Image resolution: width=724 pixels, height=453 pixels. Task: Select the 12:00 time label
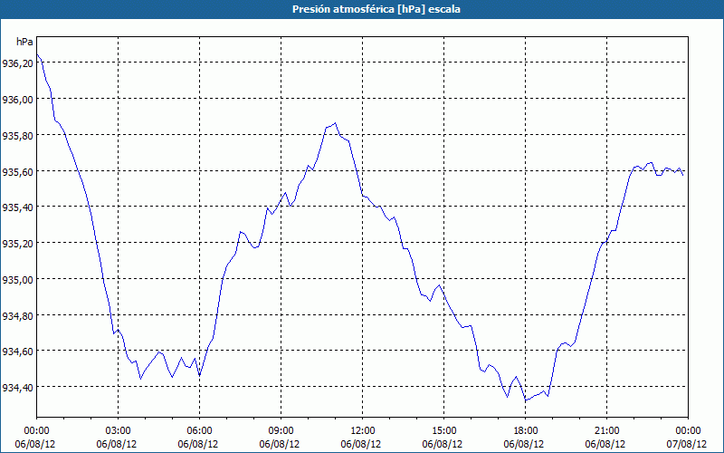click(363, 431)
